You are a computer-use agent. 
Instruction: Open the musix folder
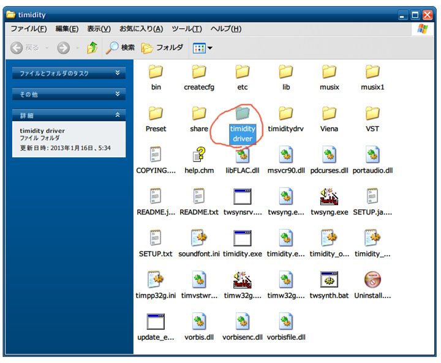pyautogui.click(x=329, y=77)
